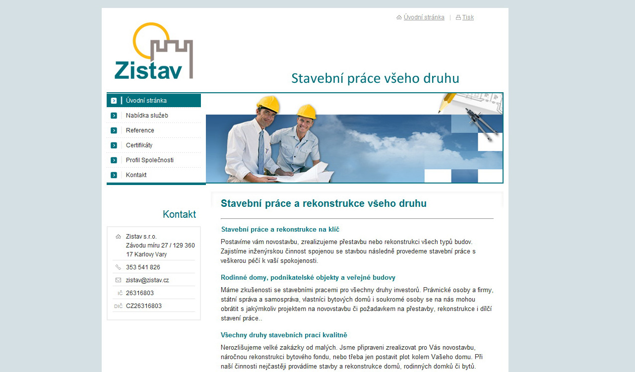The height and width of the screenshot is (372, 635).
Task: Click arrow icon next to Nabídka služeb
Action: pos(114,116)
